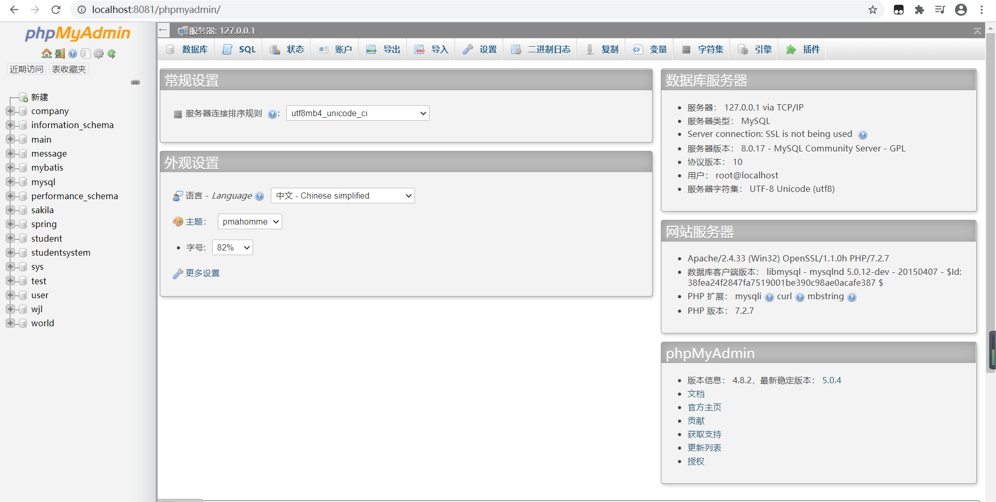
Task: Open the utf8mb4_unicode_ci collation dropdown
Action: [358, 113]
